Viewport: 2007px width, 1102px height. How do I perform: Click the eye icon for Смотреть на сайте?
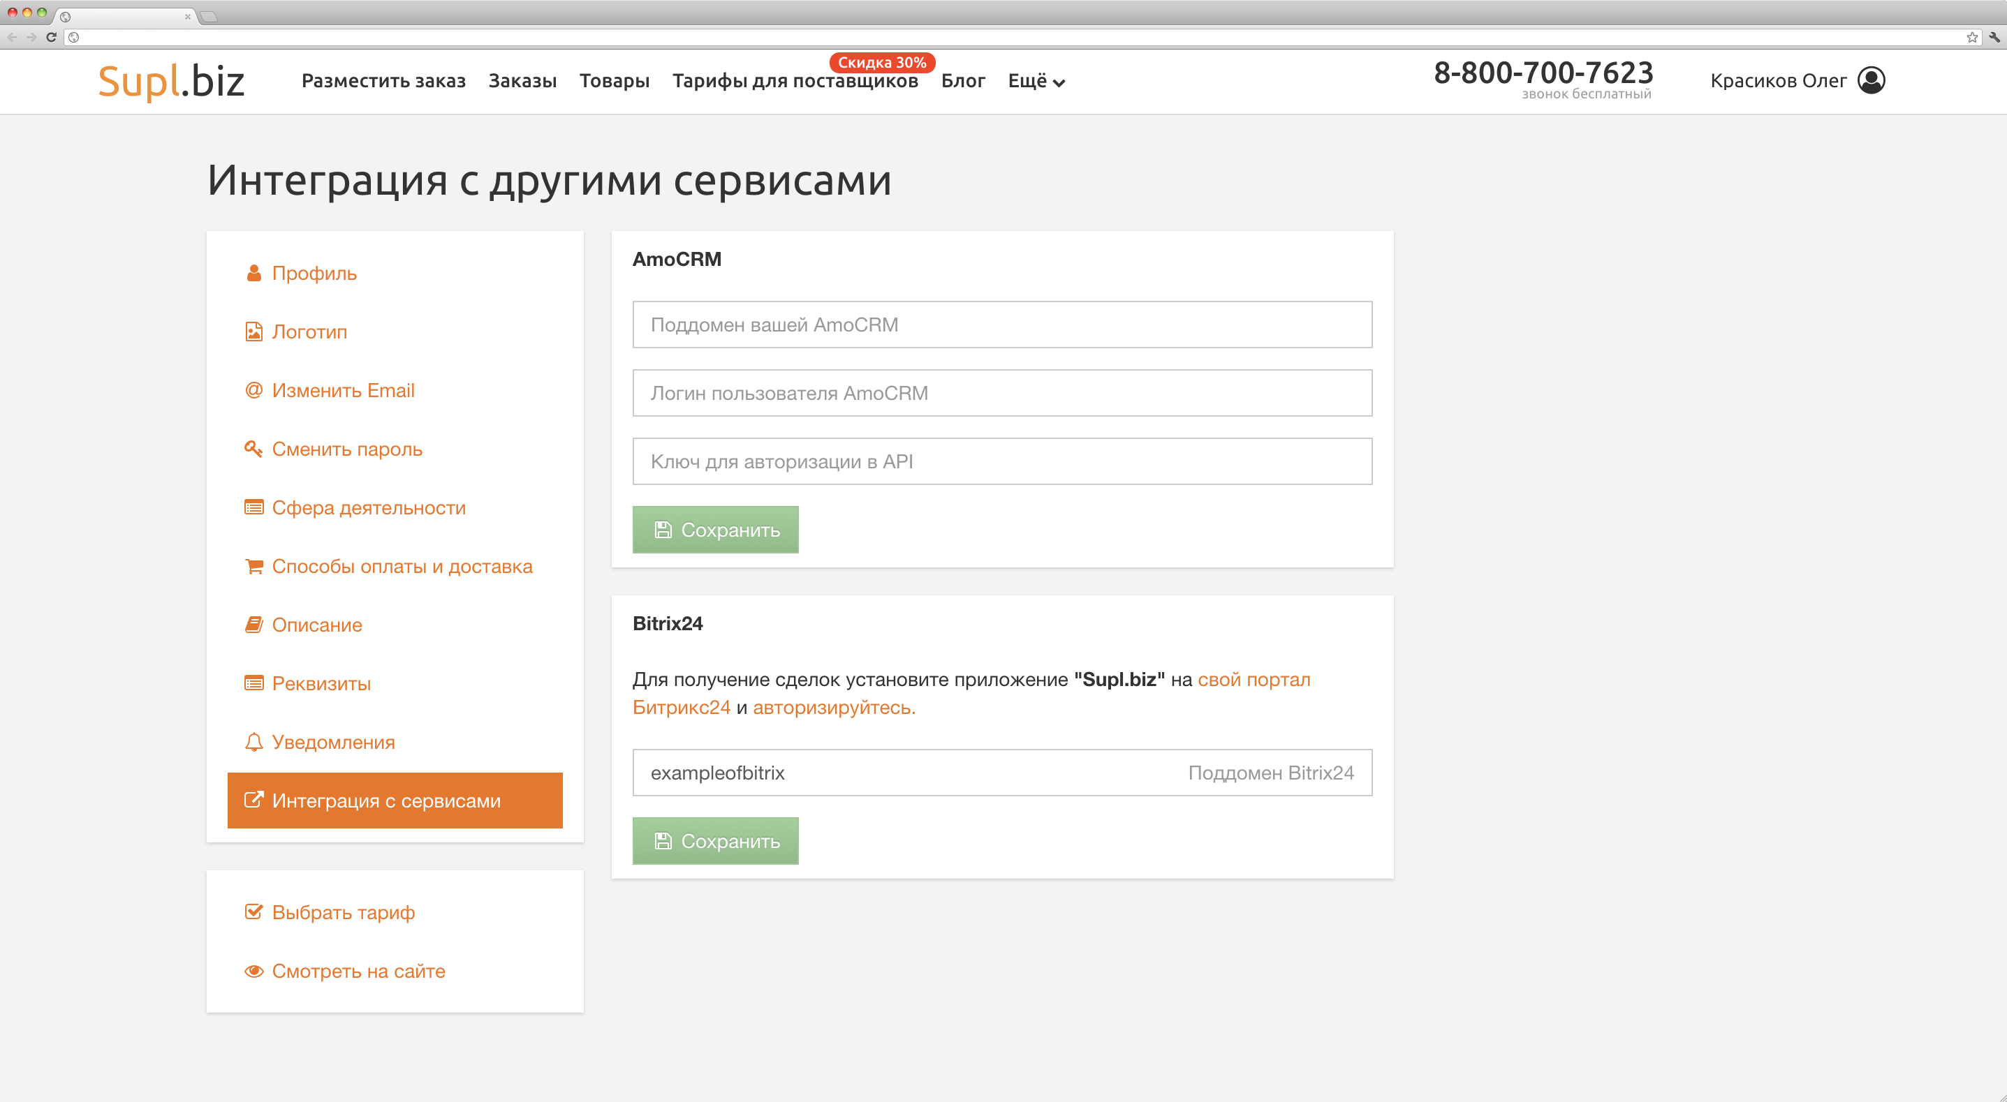coord(253,971)
